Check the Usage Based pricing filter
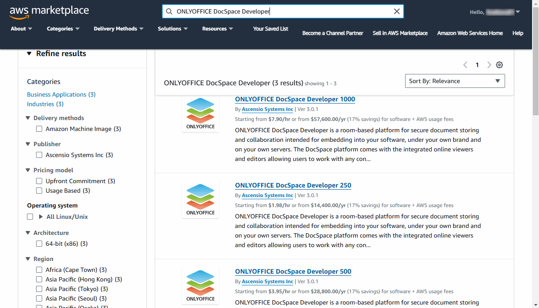Viewport: 539px width, 308px height. click(39, 191)
